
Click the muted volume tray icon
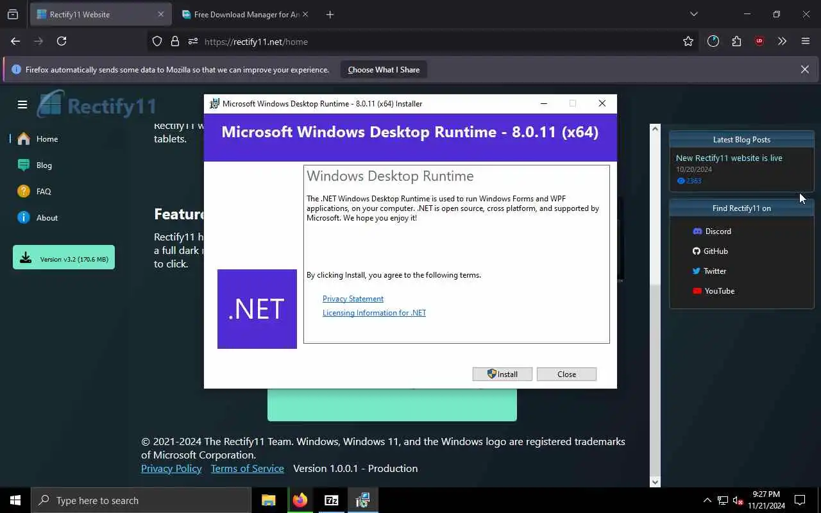pos(738,500)
